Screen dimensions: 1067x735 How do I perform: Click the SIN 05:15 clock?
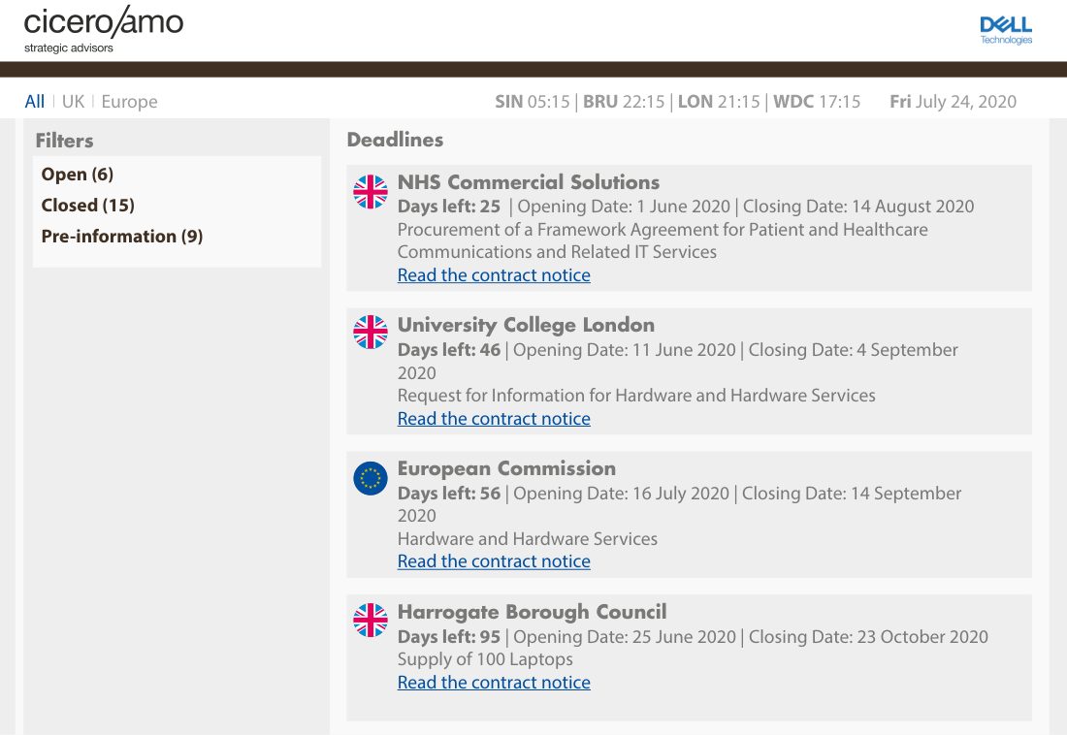[x=533, y=102]
